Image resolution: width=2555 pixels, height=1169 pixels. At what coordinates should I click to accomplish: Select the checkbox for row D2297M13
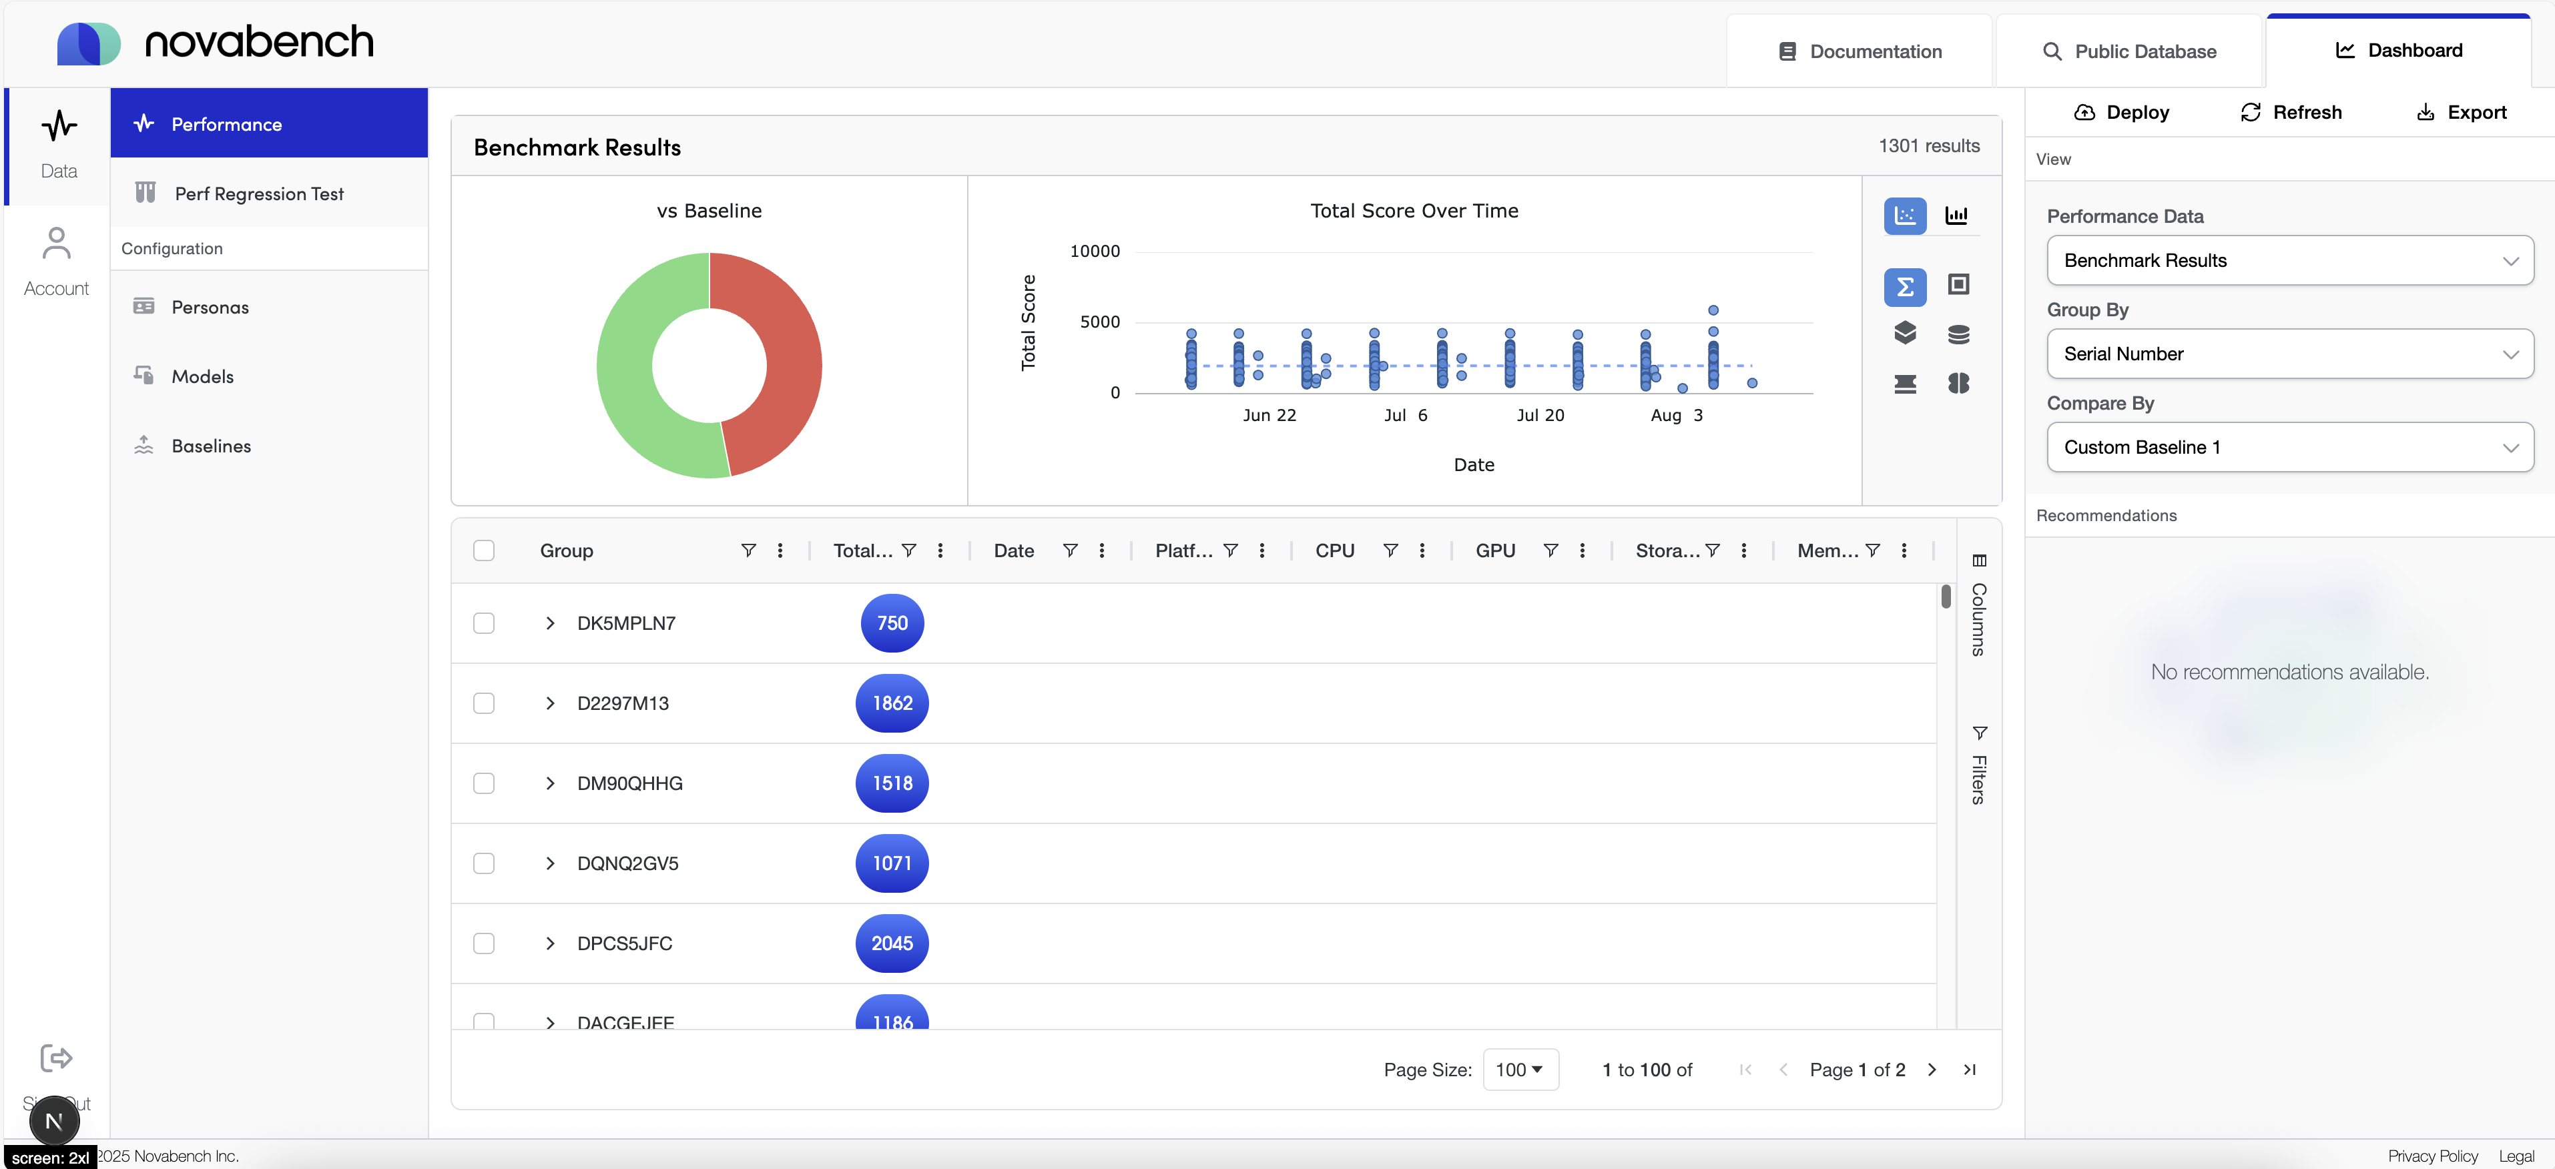[x=484, y=704]
